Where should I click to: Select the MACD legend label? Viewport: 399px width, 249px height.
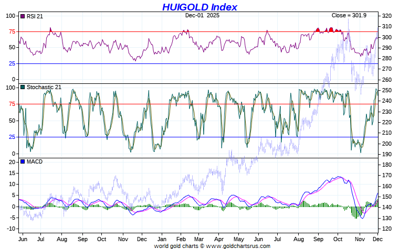[x=34, y=161]
